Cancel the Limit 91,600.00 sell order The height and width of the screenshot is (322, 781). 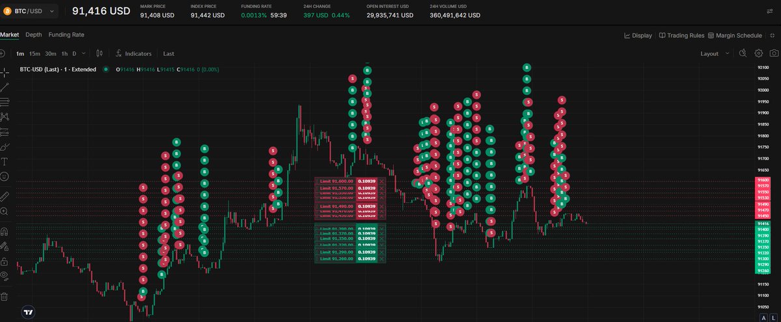pyautogui.click(x=382, y=181)
